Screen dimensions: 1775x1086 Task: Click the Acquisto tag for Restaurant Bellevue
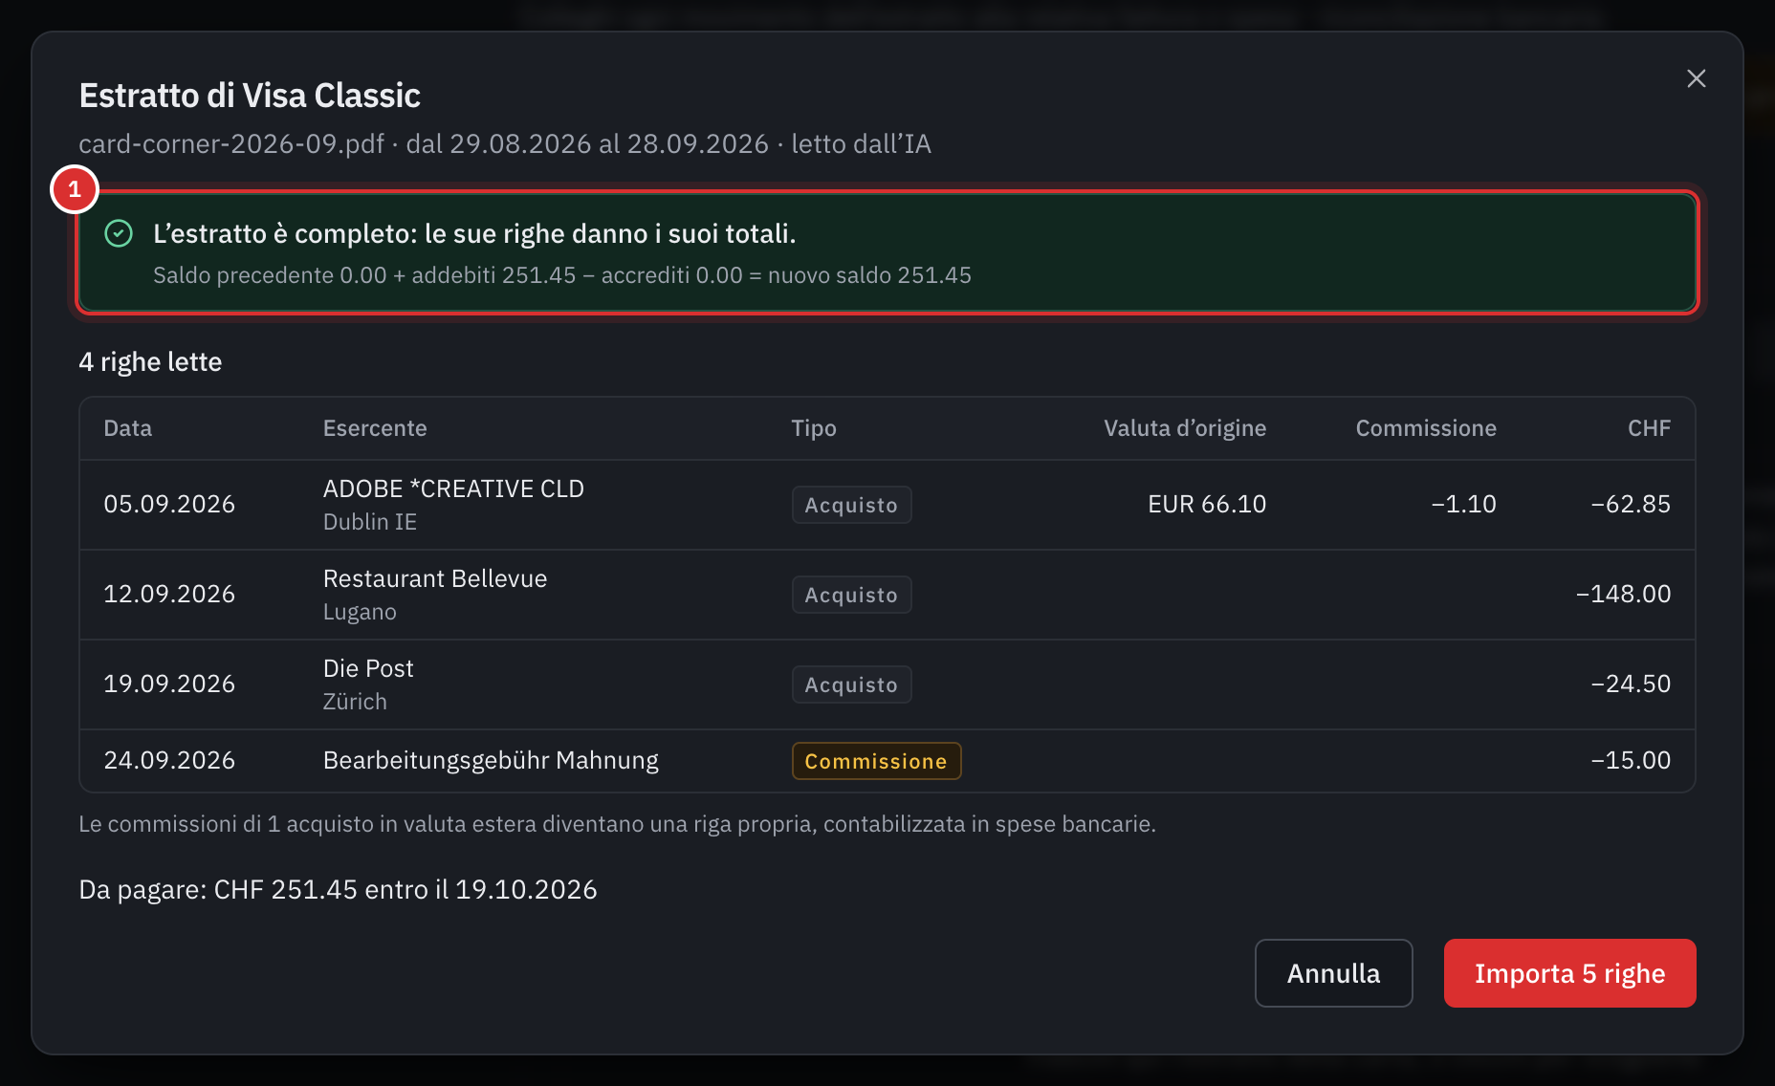851,595
